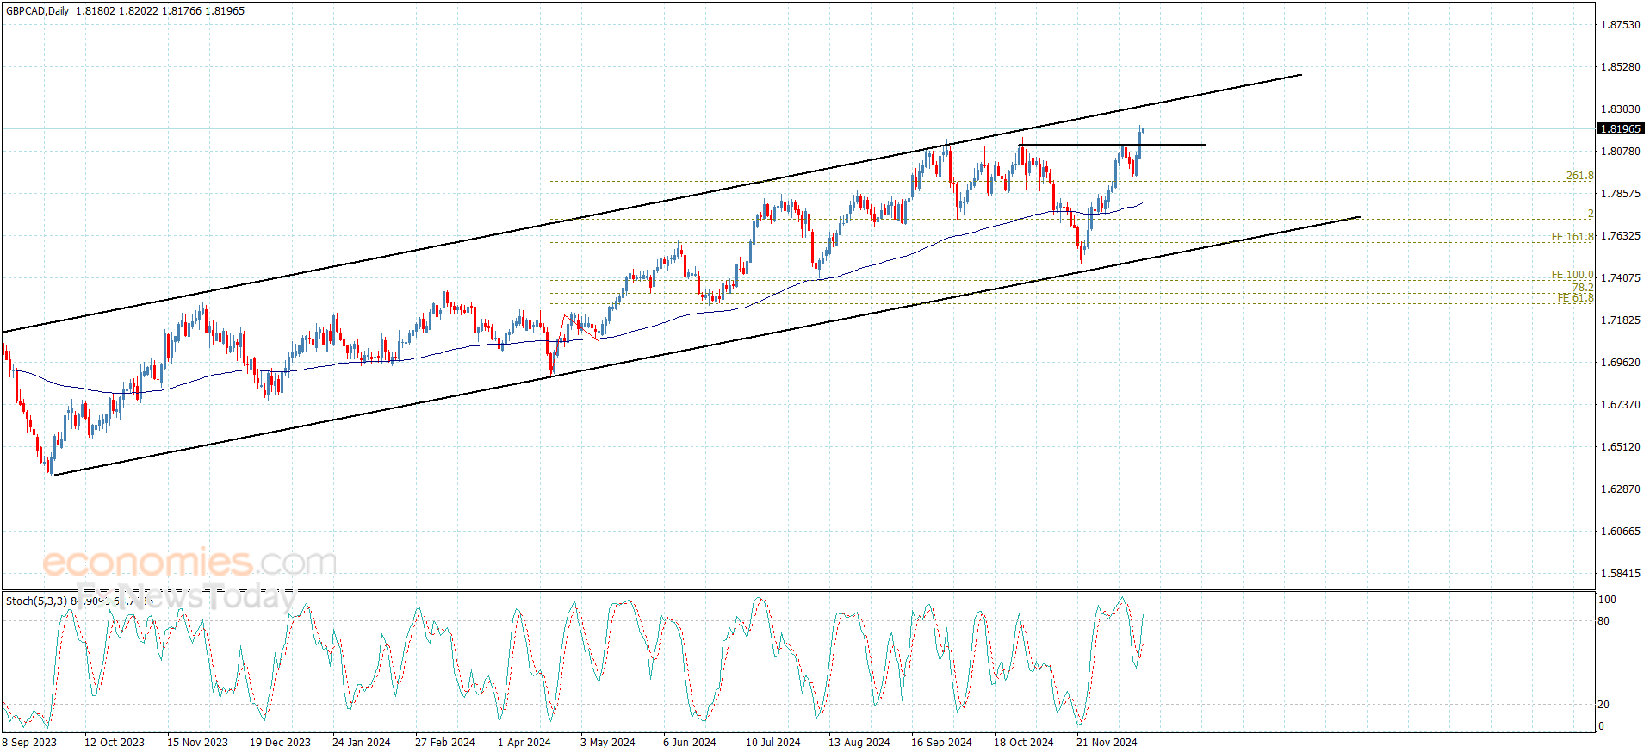This screenshot has height=753, width=1650.
Task: Select the current price tag 1.81965
Action: (1621, 128)
